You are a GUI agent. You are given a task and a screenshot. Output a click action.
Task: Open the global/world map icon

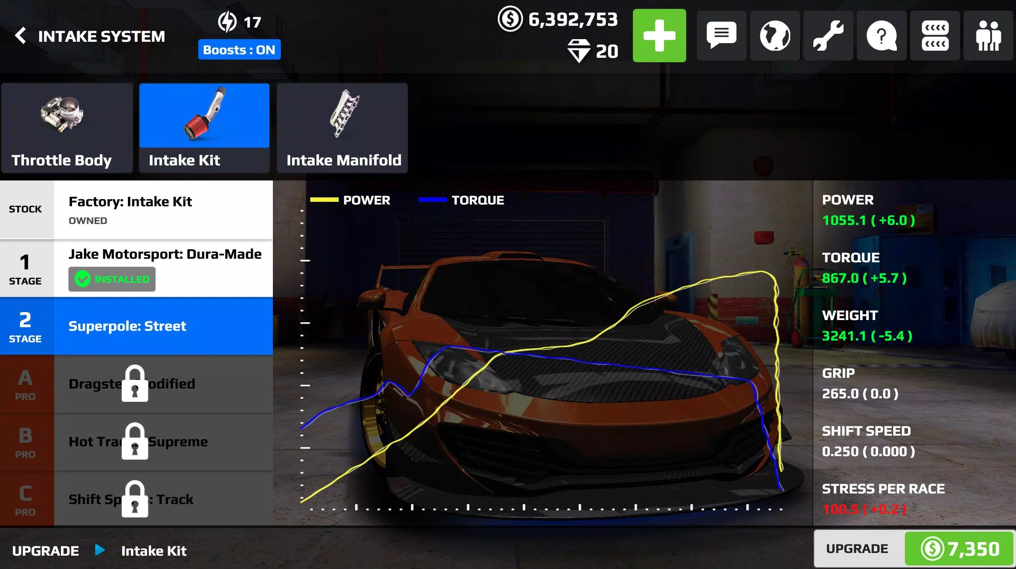775,35
